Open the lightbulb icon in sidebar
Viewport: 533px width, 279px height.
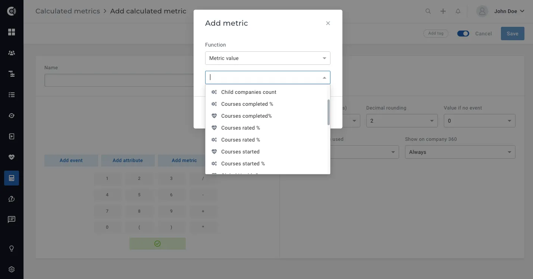pyautogui.click(x=12, y=248)
